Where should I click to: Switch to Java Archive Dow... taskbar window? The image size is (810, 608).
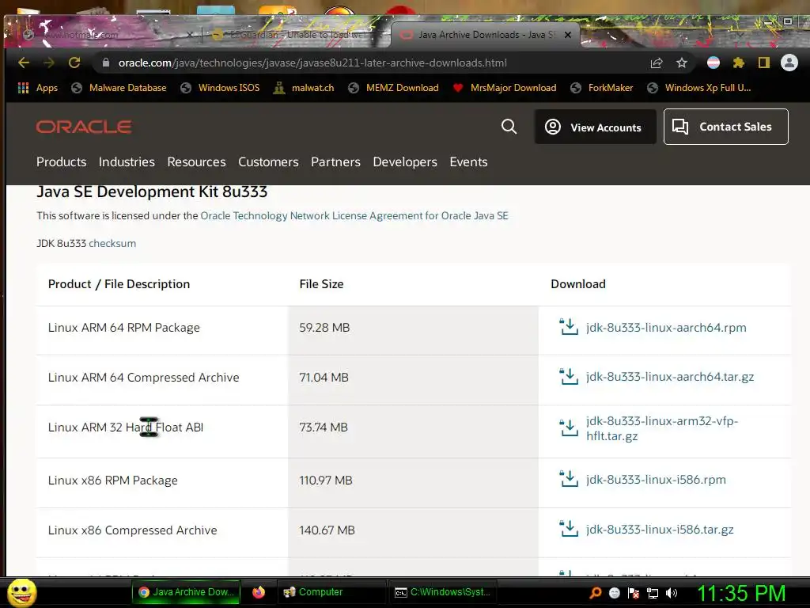tap(186, 592)
